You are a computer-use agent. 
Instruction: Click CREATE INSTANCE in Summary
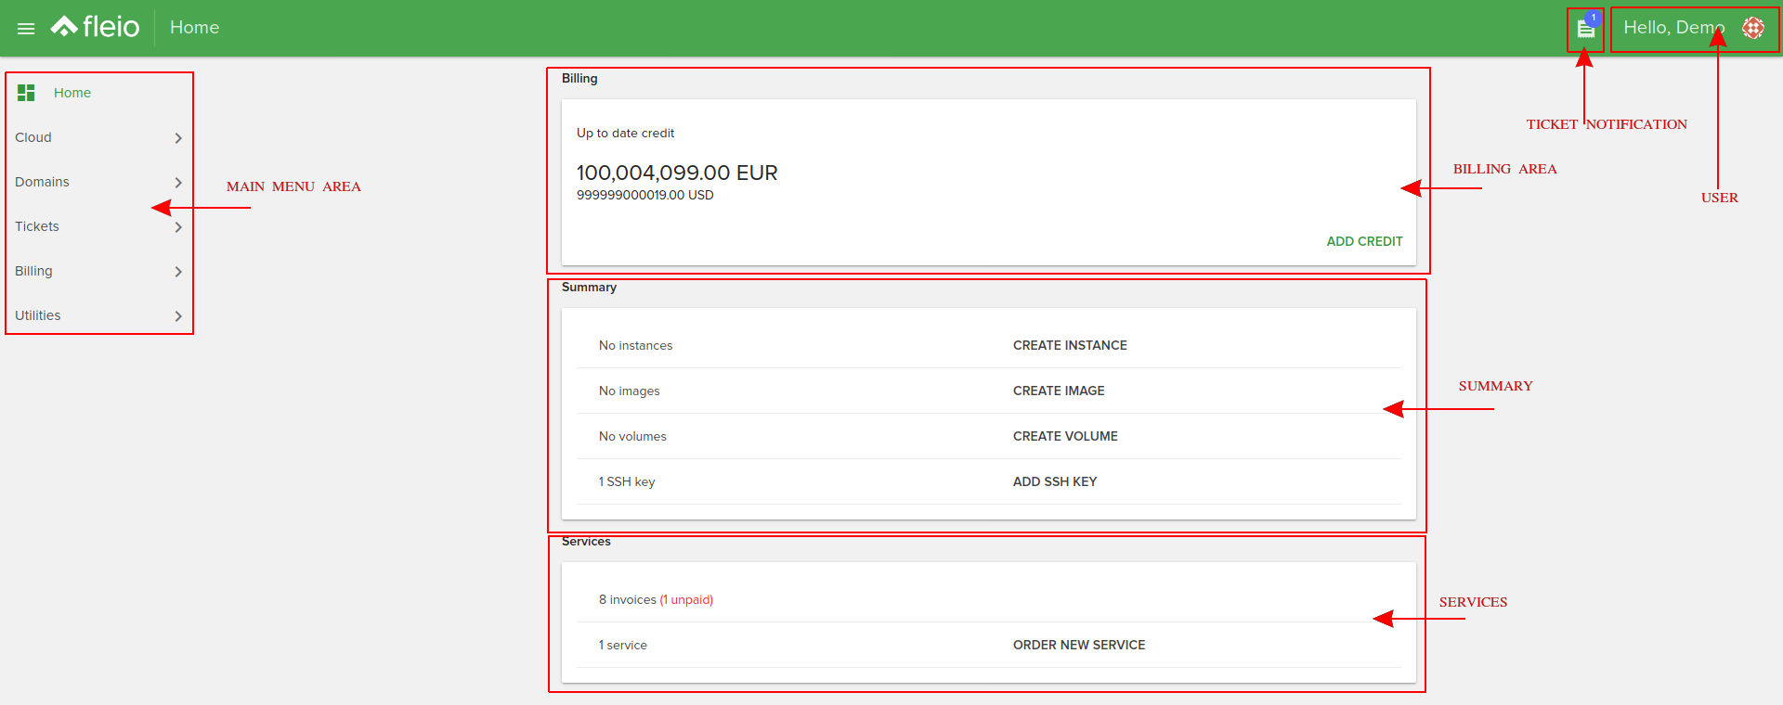click(x=1070, y=345)
